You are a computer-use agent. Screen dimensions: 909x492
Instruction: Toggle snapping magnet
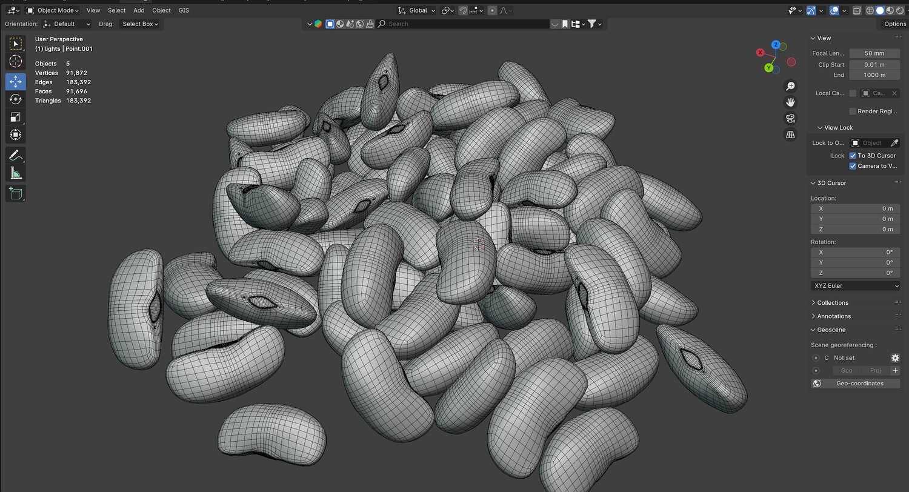coord(463,10)
